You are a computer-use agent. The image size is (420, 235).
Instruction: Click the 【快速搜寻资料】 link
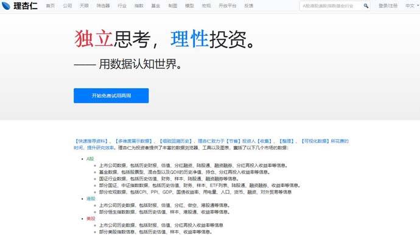pos(91,141)
